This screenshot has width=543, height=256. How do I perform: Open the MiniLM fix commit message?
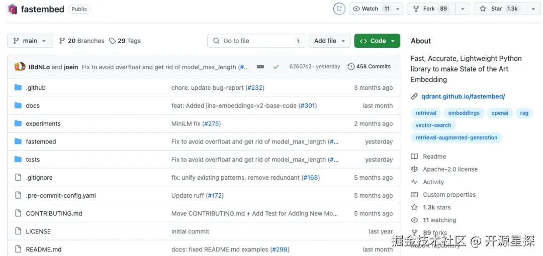tap(186, 124)
